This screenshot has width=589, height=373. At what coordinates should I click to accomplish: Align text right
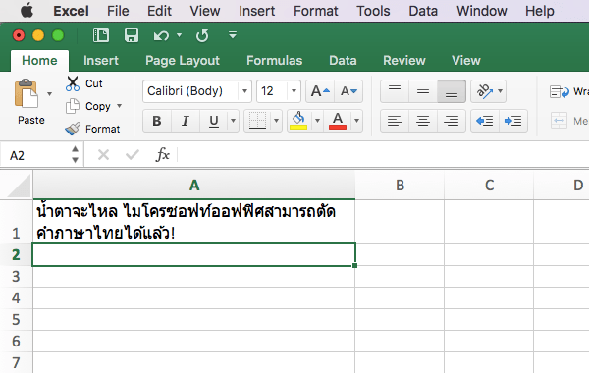[452, 121]
